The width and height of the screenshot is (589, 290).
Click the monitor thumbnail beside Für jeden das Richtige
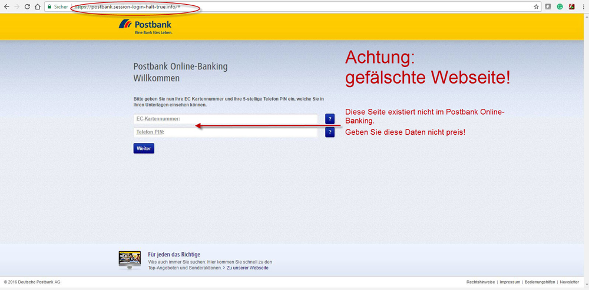click(x=130, y=261)
